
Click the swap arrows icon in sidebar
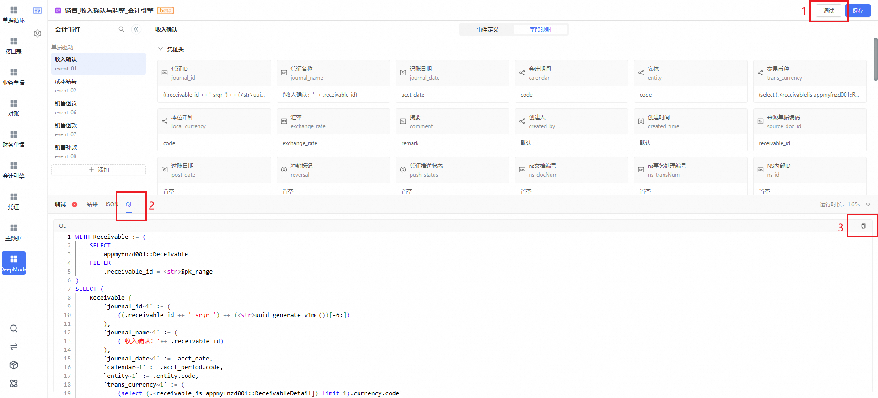14,347
